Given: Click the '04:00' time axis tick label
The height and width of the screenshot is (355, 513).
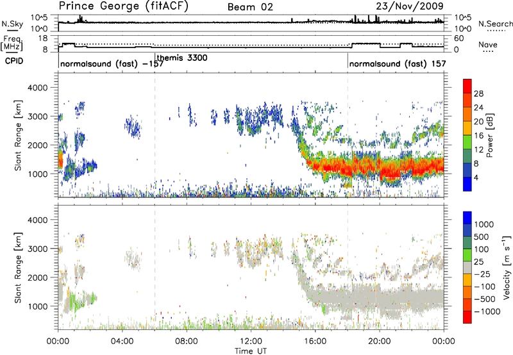Looking at the screenshot, I should [x=122, y=342].
